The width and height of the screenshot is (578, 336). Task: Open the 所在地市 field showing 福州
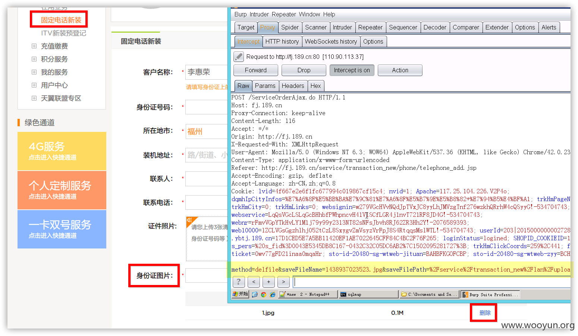pyautogui.click(x=206, y=131)
